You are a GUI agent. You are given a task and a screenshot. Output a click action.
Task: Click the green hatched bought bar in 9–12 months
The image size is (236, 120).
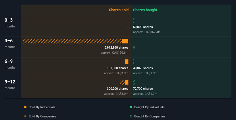(134, 82)
